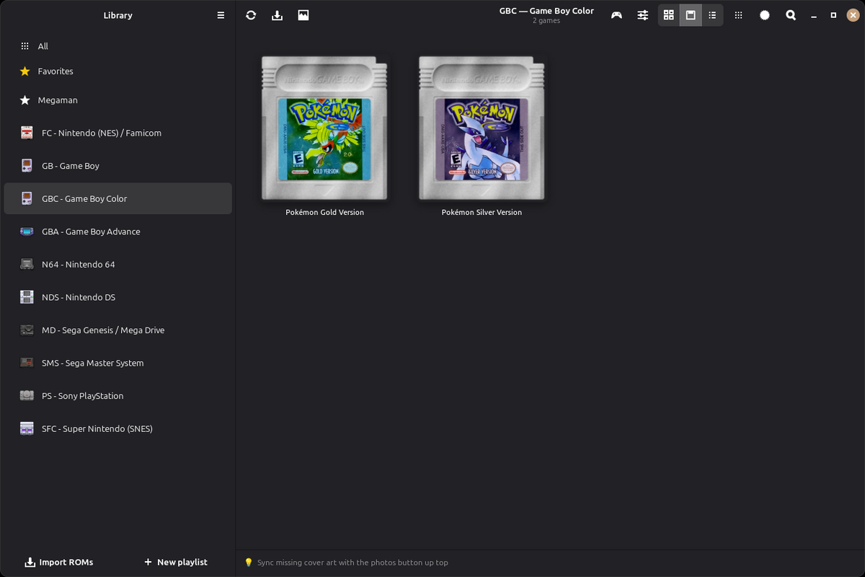Select NDS - Nintendo DS system
Screen dimensions: 865x577
[117, 297]
